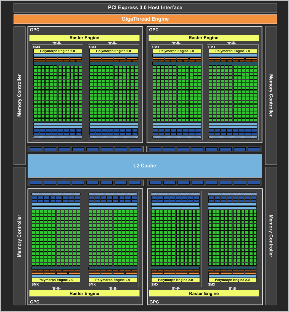Select the Memory Controller block beside the lower-left GPC

coord(20,236)
